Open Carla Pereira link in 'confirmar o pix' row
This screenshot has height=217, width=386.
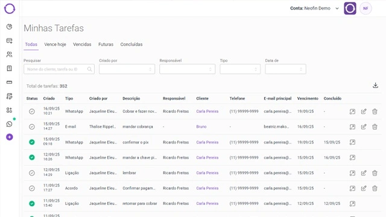(207, 142)
